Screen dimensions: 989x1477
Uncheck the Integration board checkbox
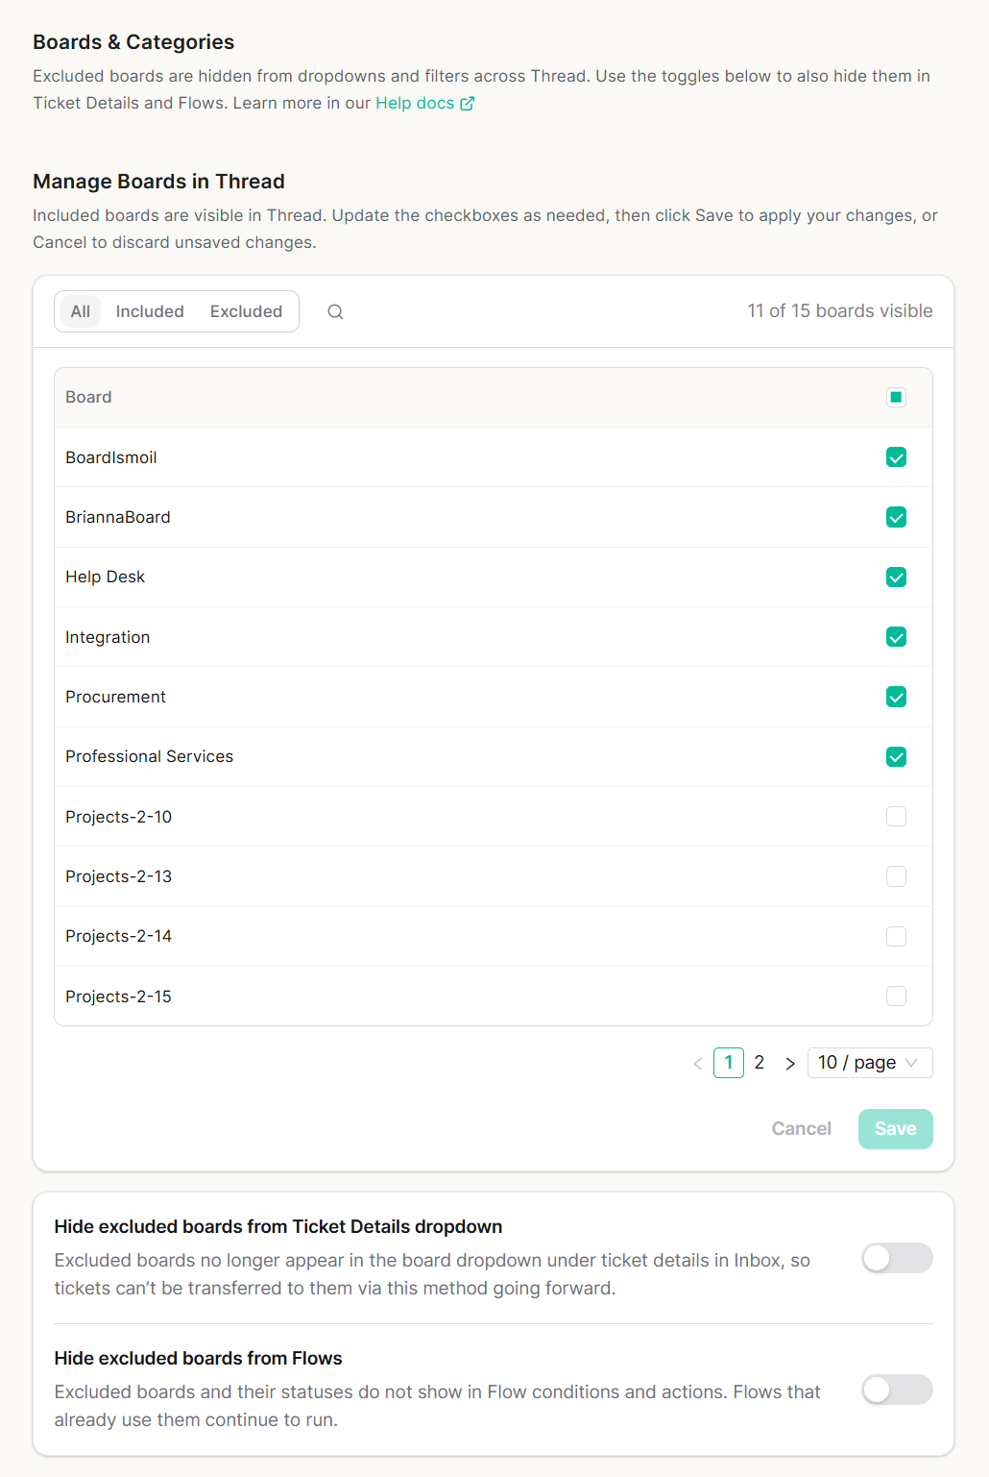(896, 637)
